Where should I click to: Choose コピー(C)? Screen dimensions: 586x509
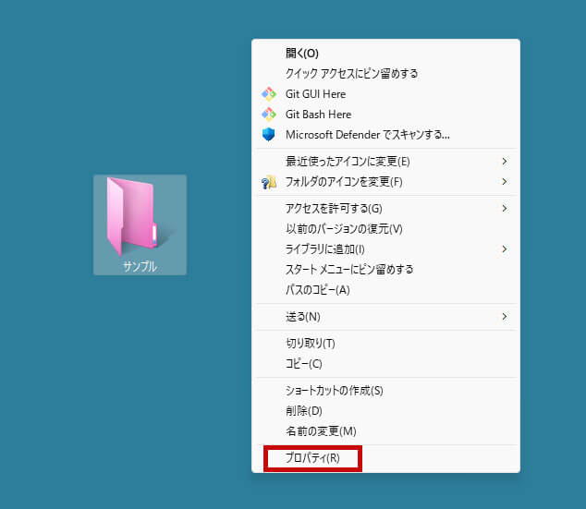coord(385,364)
